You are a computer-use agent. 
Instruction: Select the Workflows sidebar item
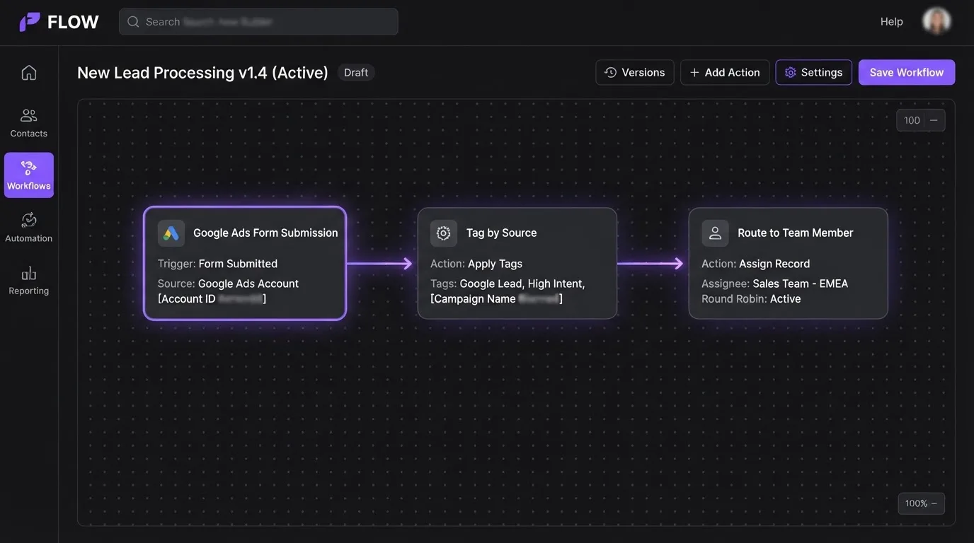pos(29,175)
